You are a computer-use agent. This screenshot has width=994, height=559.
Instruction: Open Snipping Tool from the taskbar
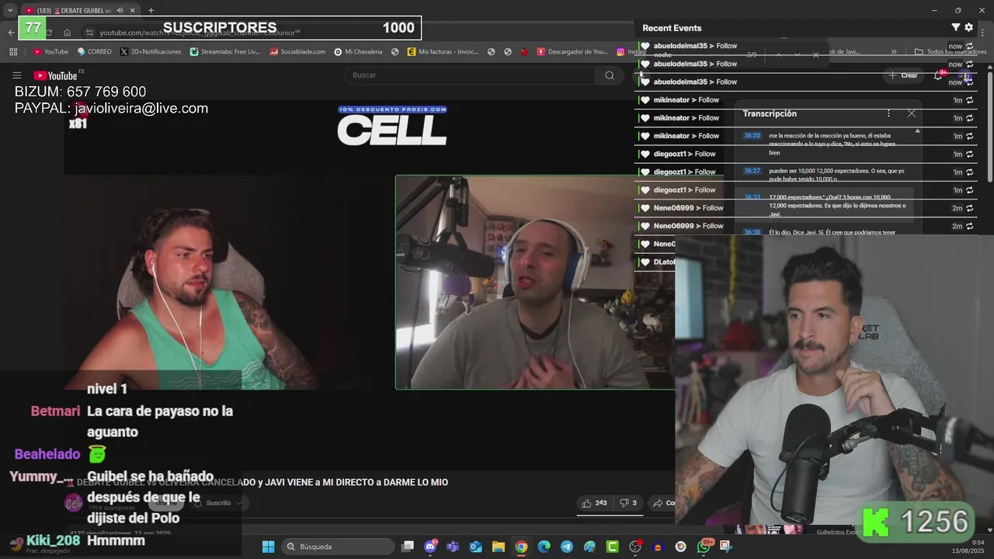click(x=726, y=547)
